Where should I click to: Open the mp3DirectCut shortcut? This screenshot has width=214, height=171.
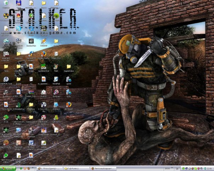click(x=44, y=66)
